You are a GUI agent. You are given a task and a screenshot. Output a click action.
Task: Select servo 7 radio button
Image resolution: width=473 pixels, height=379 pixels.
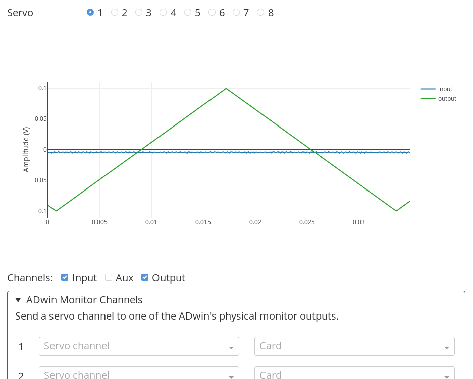(236, 12)
